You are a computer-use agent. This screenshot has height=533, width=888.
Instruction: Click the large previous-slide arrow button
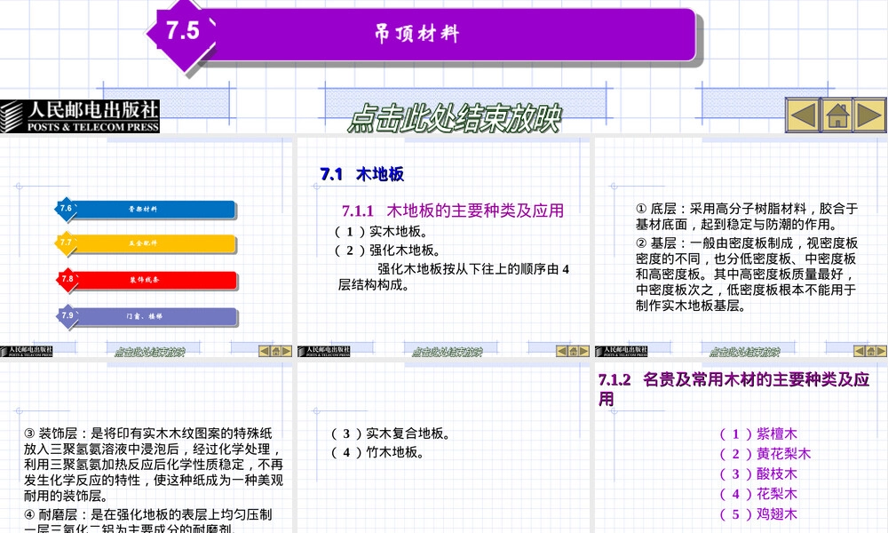click(x=802, y=115)
